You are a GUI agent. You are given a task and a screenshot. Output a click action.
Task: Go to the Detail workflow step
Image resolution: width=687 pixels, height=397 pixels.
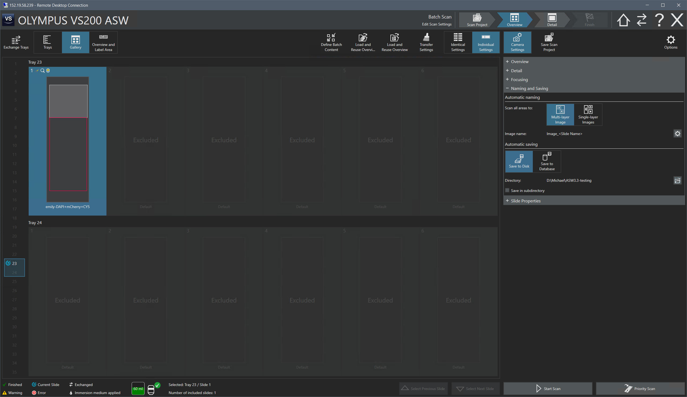point(552,20)
